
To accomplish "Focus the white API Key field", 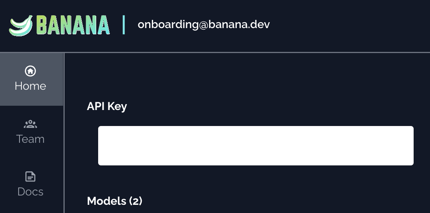I will pyautogui.click(x=256, y=146).
